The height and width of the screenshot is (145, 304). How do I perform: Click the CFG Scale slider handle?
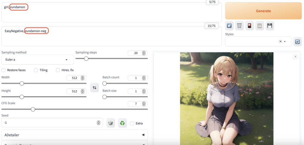(33, 109)
